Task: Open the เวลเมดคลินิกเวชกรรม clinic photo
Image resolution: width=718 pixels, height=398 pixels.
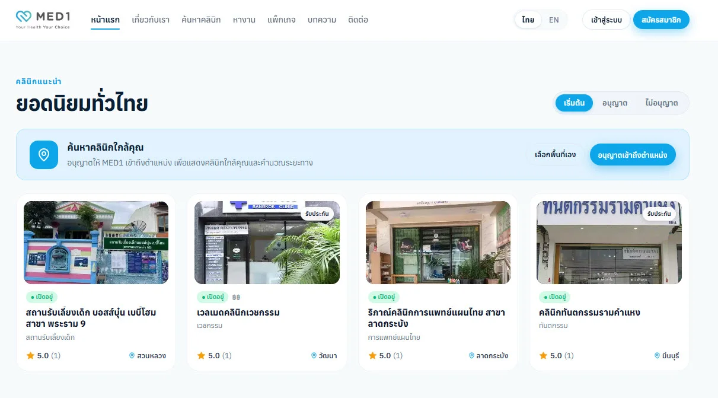Action: pos(267,243)
